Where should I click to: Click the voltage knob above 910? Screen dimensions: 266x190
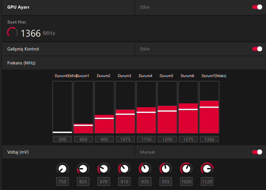pos(124,169)
